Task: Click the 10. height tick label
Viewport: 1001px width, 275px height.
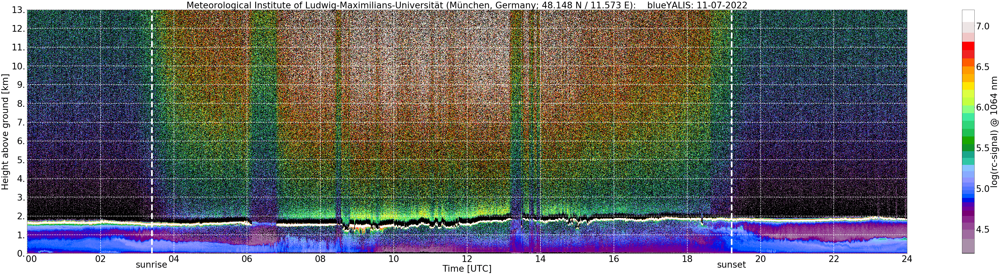Action: tap(18, 66)
